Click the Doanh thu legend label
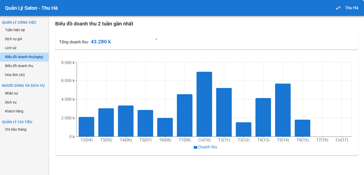The image size is (364, 175). (x=208, y=147)
